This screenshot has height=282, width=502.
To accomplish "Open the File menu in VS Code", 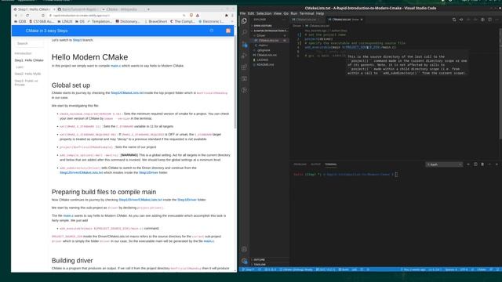I will [x=242, y=13].
